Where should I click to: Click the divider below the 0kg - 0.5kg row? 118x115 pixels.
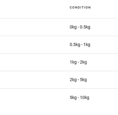tap(59, 36)
